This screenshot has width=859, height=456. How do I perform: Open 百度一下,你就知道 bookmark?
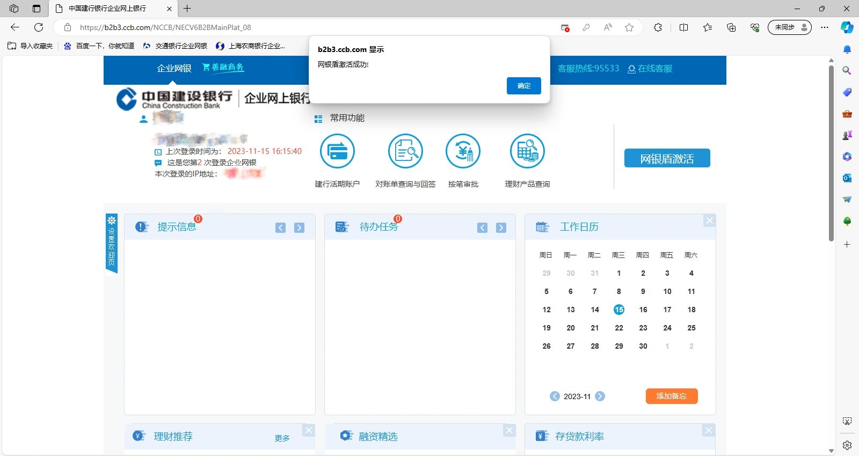pos(99,46)
